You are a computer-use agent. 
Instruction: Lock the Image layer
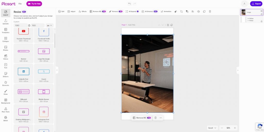[x=261, y=14]
